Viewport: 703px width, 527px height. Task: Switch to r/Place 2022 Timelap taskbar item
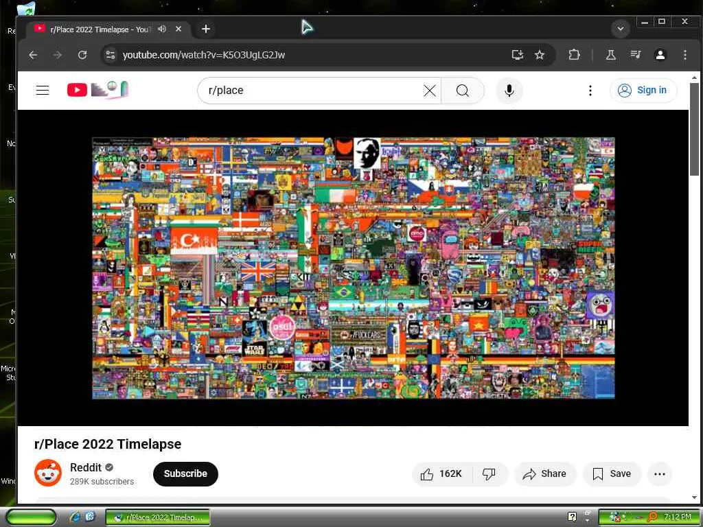pyautogui.click(x=158, y=517)
